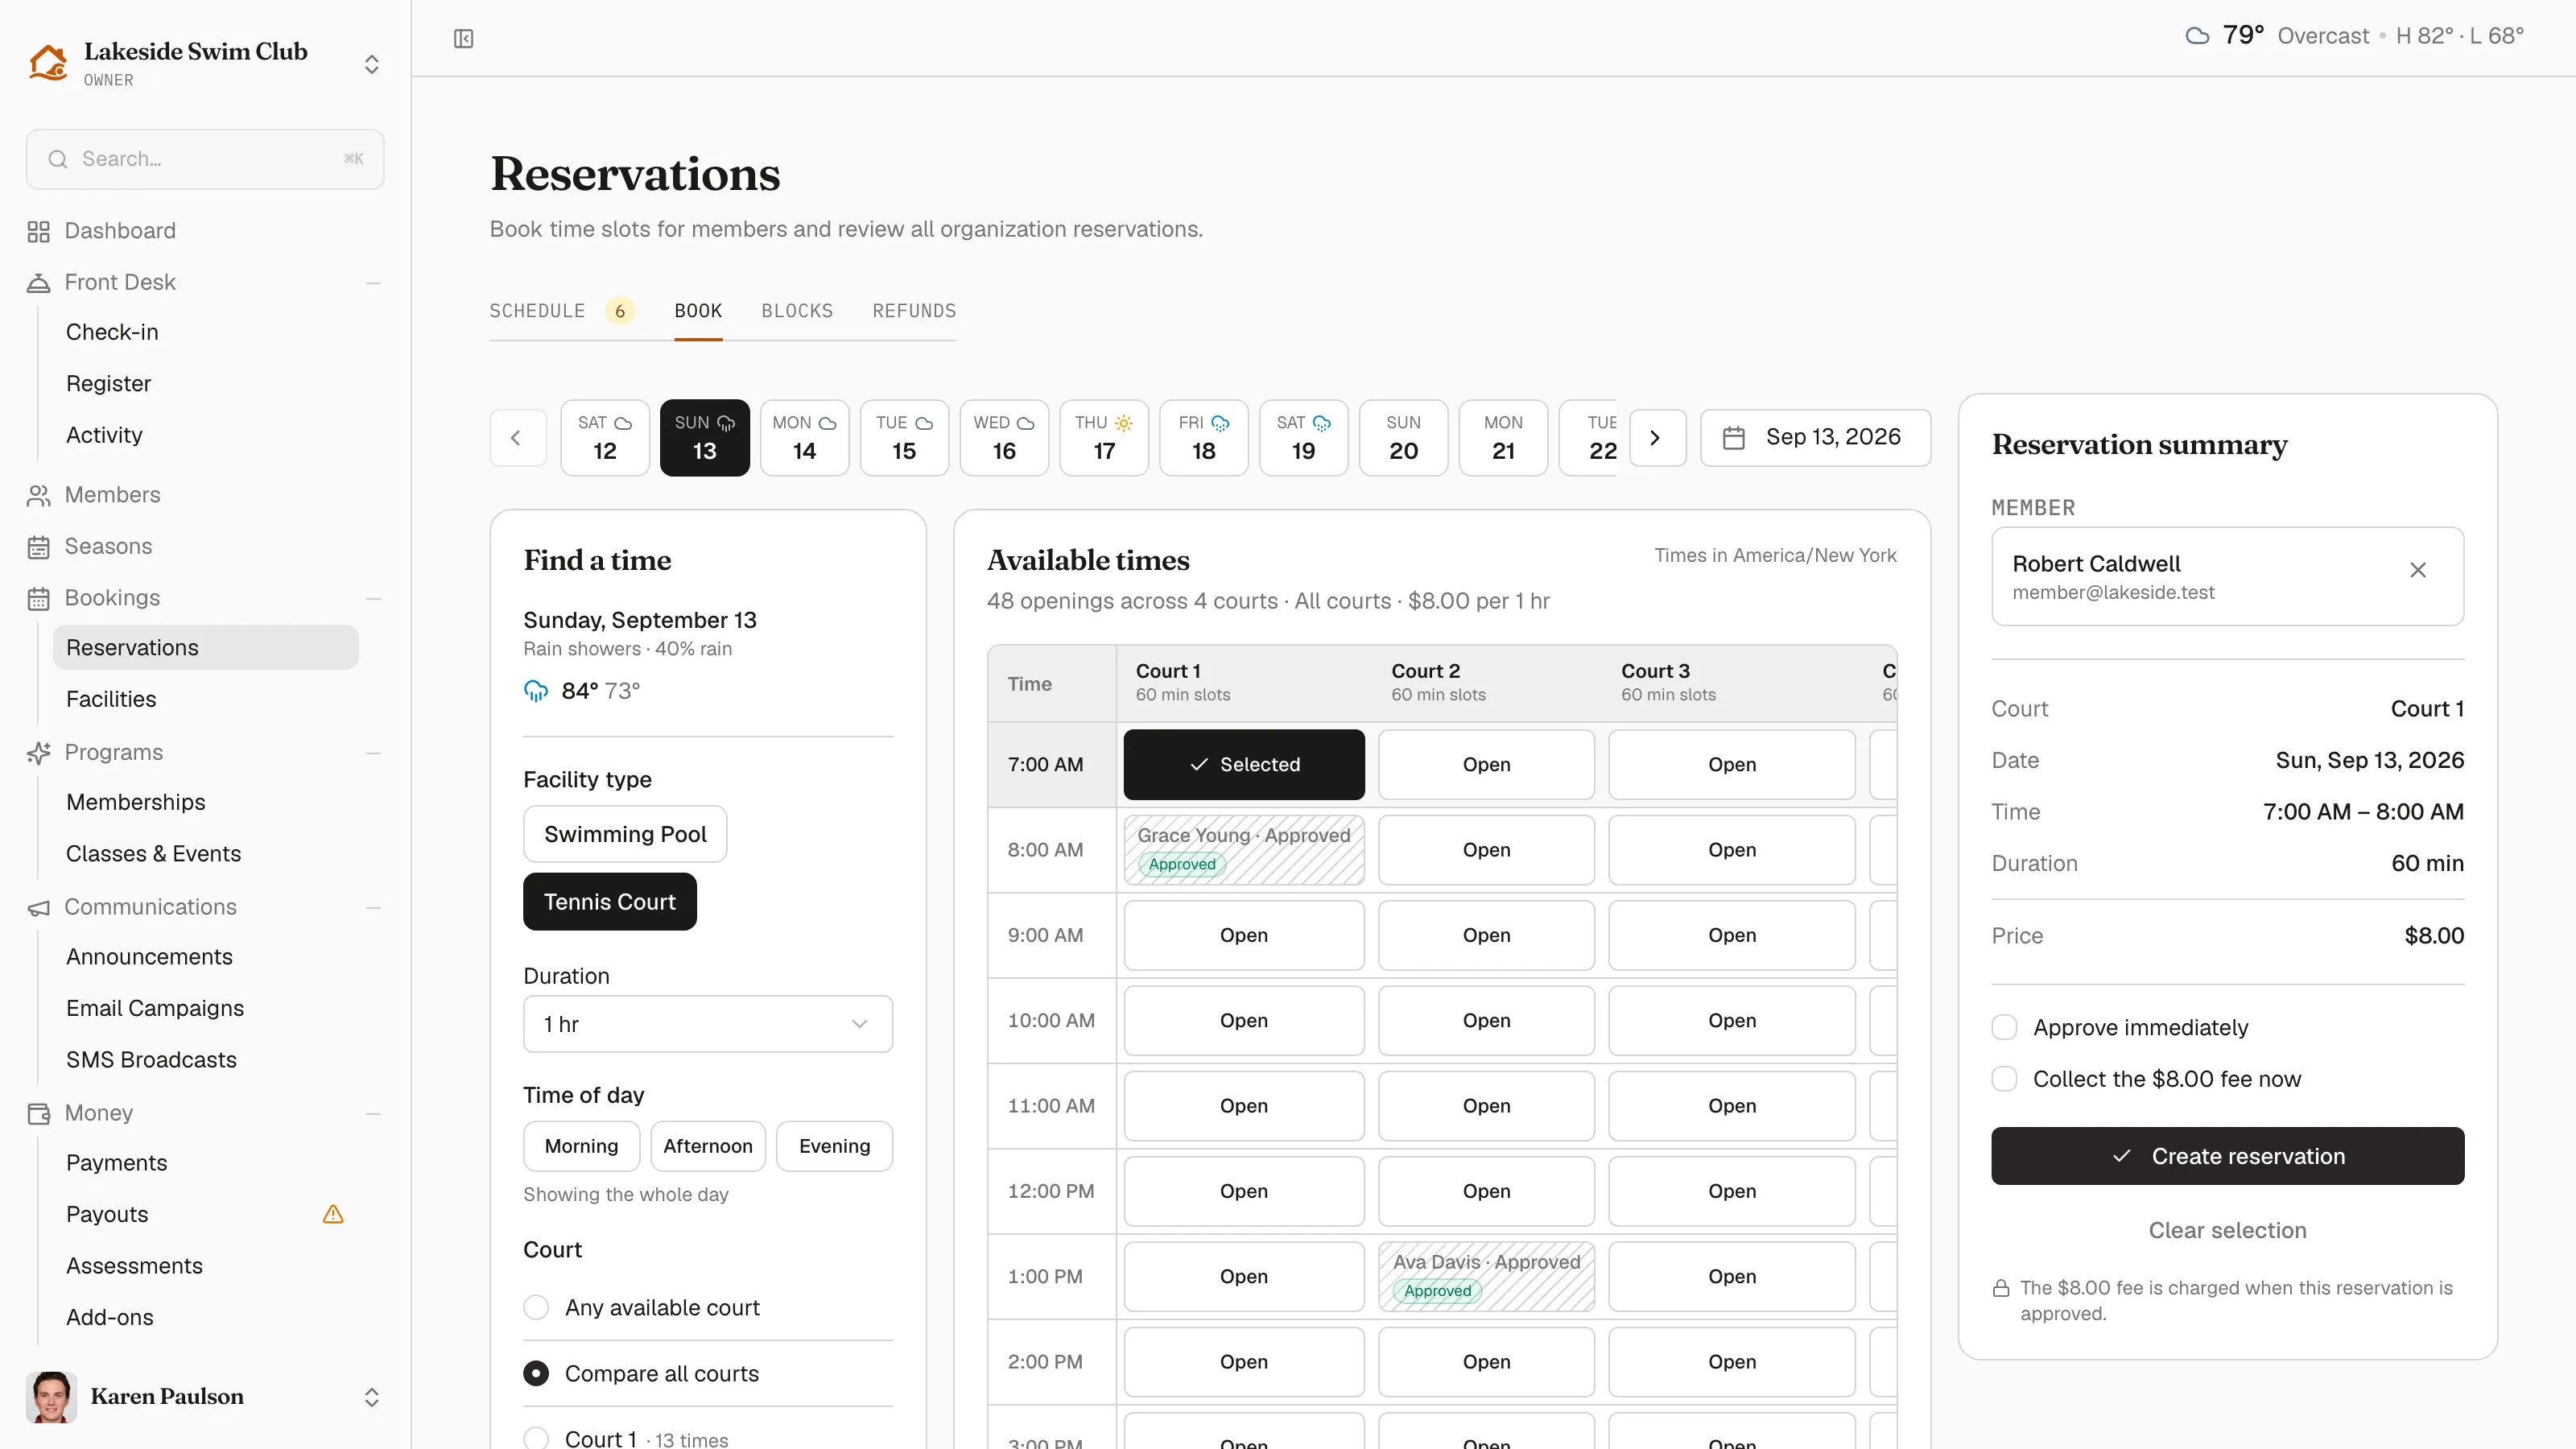Remove member Robert Caldwell with X

click(2418, 570)
